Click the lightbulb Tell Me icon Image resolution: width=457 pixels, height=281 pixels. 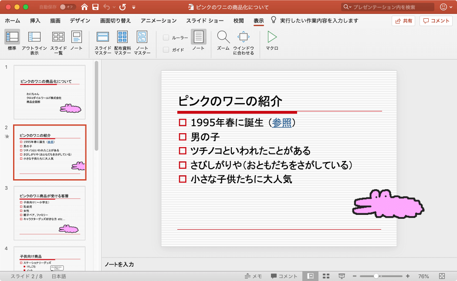point(274,20)
